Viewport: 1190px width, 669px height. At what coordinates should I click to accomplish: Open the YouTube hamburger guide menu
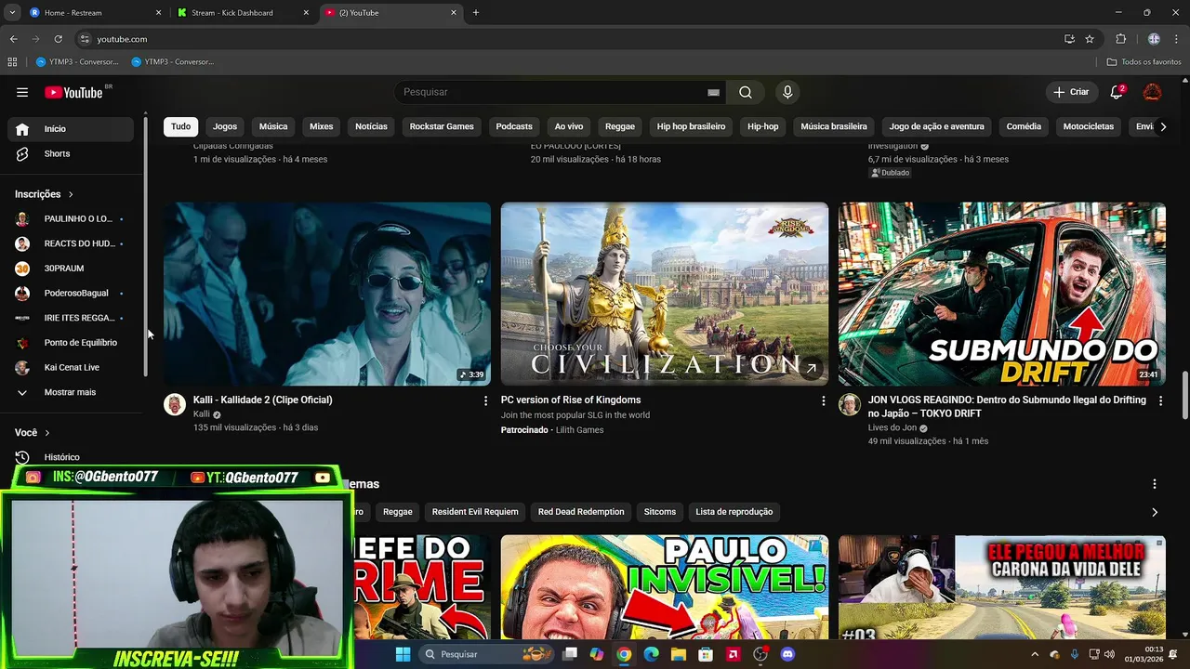[x=22, y=92]
